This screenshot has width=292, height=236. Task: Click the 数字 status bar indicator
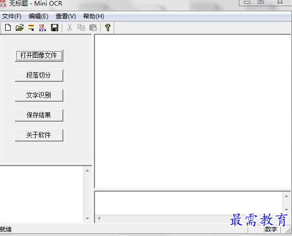coord(271,229)
